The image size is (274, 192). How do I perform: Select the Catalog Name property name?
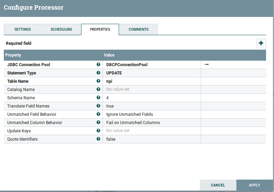pos(21,90)
